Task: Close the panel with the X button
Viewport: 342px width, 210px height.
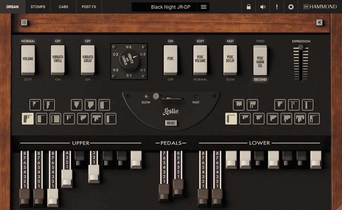Action: coord(319,22)
